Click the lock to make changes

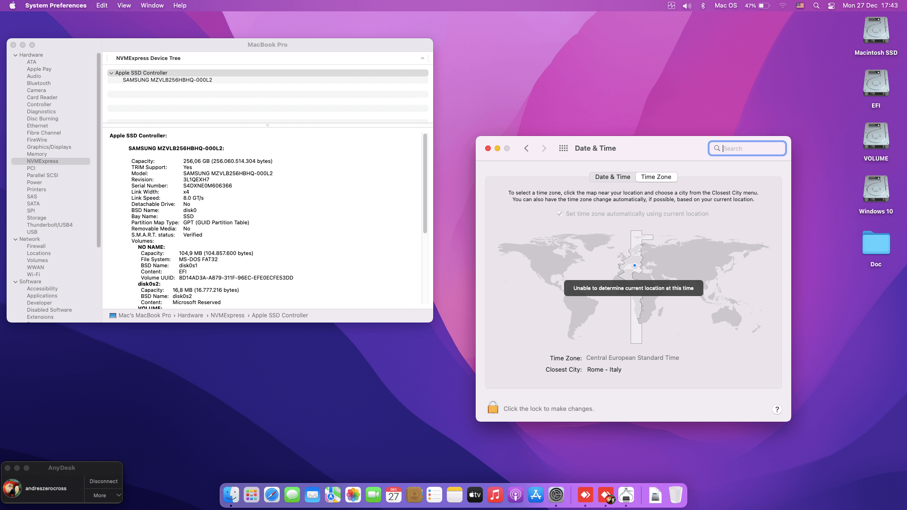tap(493, 408)
